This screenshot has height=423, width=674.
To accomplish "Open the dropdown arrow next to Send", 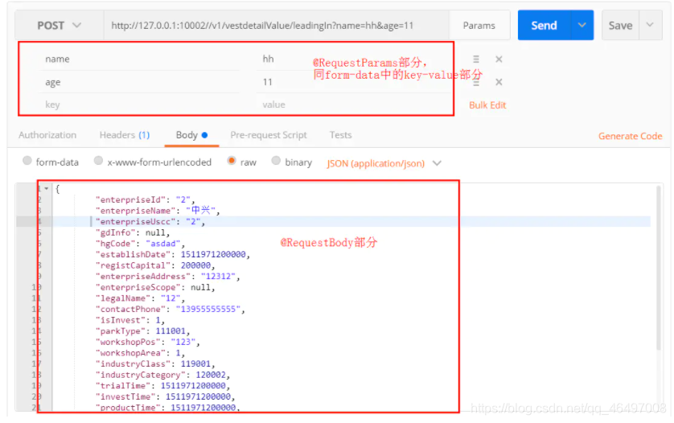I will pos(582,26).
